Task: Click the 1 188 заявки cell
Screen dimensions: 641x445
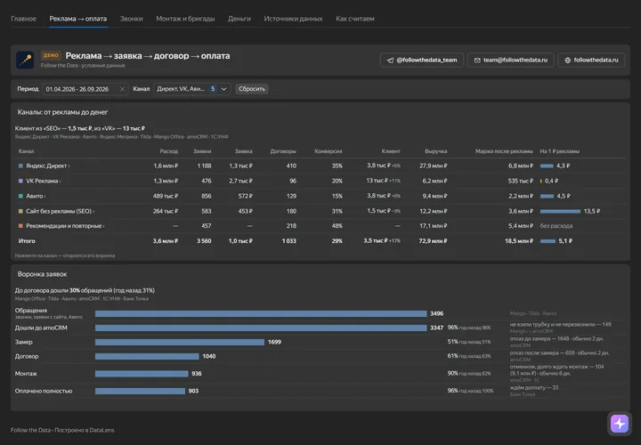Action: point(204,166)
